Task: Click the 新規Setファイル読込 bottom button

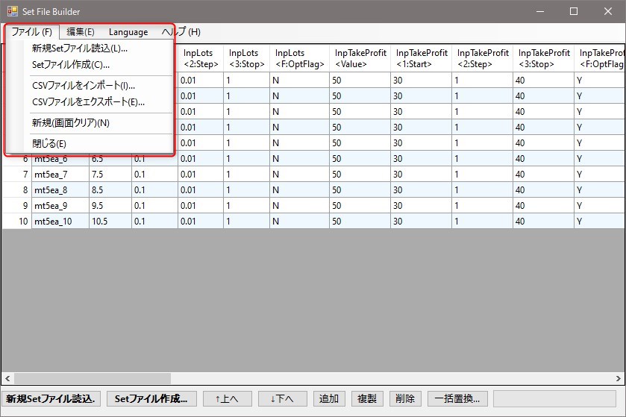Action: tap(51, 398)
